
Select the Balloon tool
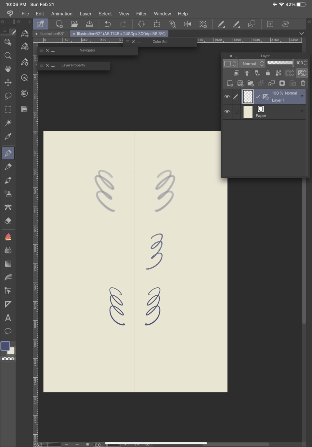8,331
